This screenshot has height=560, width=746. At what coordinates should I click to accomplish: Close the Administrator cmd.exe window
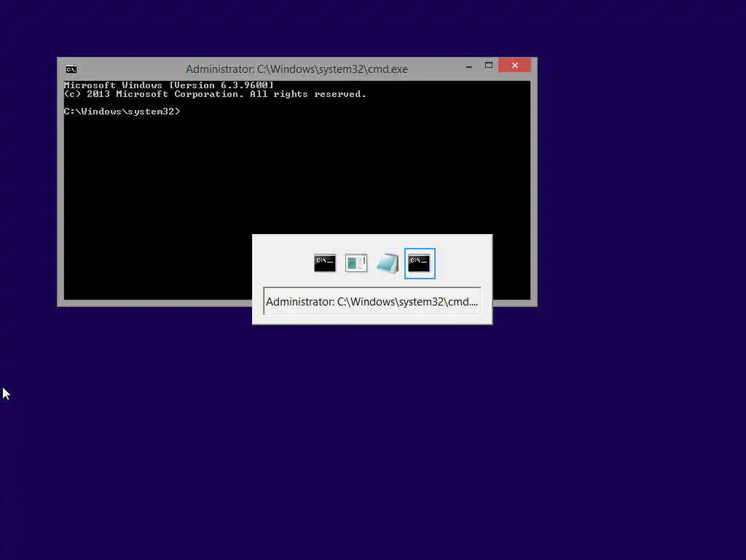point(515,65)
